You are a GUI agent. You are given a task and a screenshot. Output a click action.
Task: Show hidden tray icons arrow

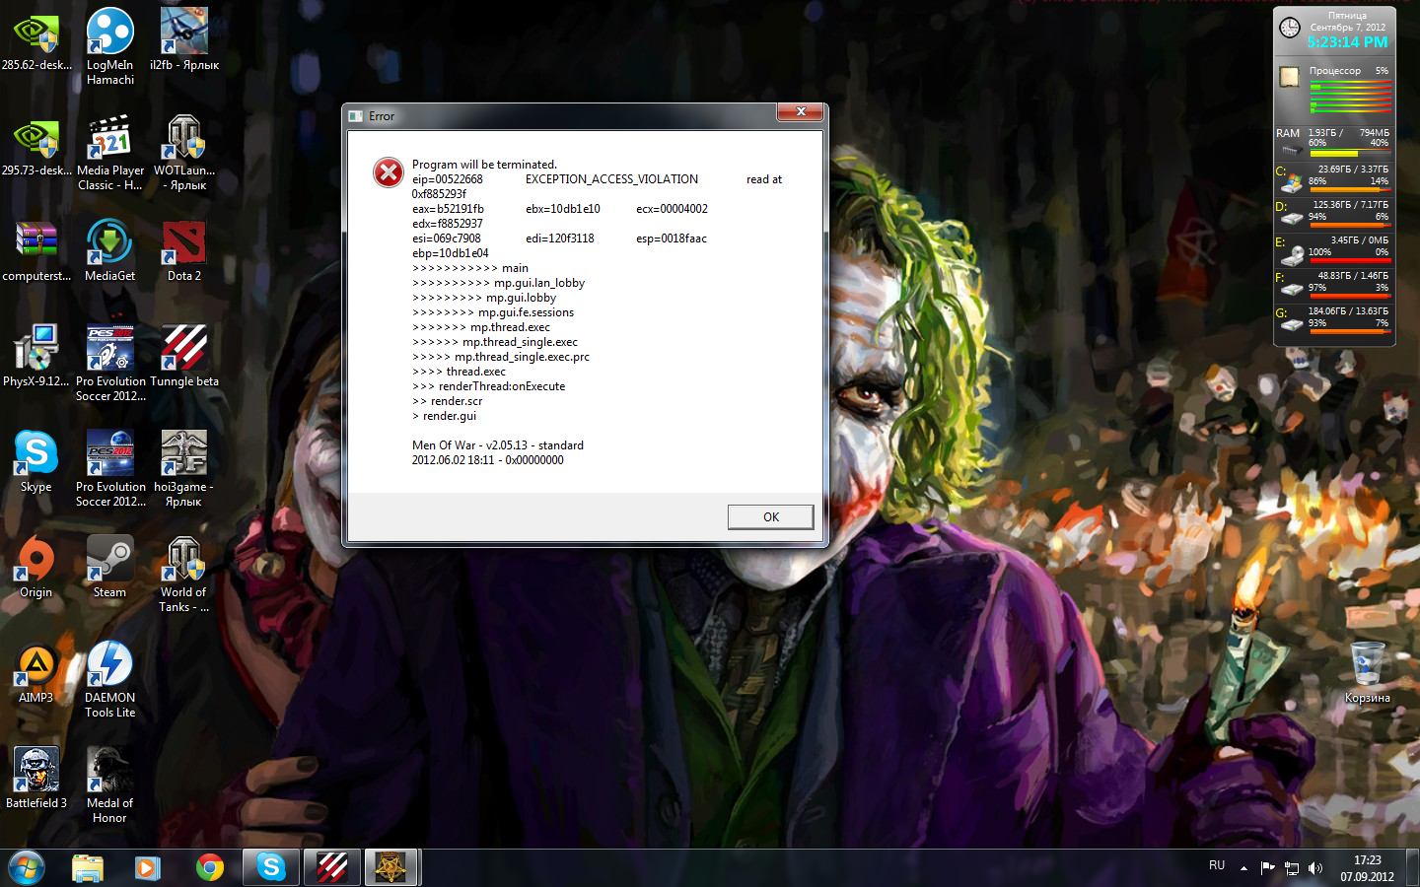pyautogui.click(x=1243, y=868)
